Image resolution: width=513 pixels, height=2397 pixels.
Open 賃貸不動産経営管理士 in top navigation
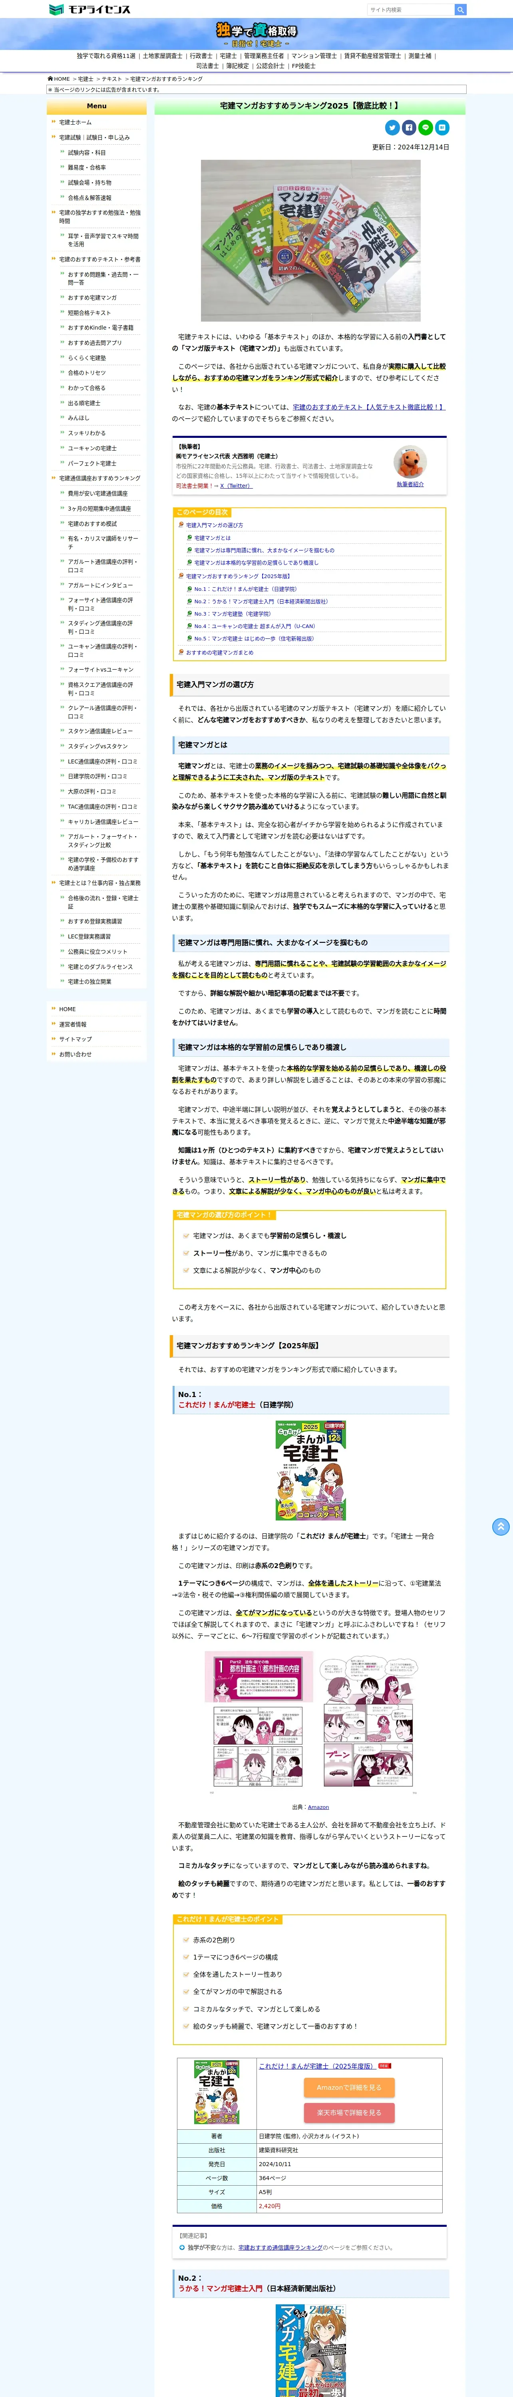tap(372, 56)
